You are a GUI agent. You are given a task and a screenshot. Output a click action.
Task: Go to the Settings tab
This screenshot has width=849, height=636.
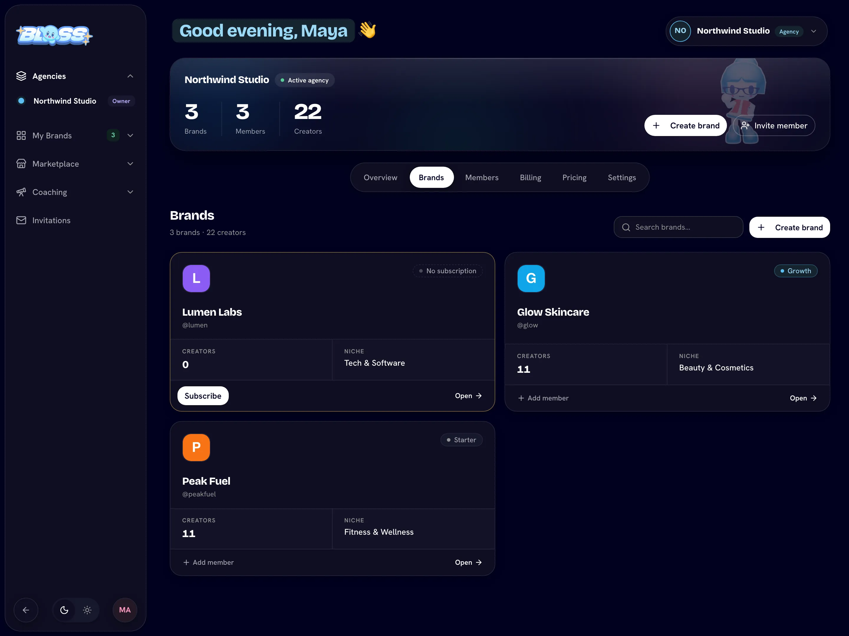pos(622,178)
